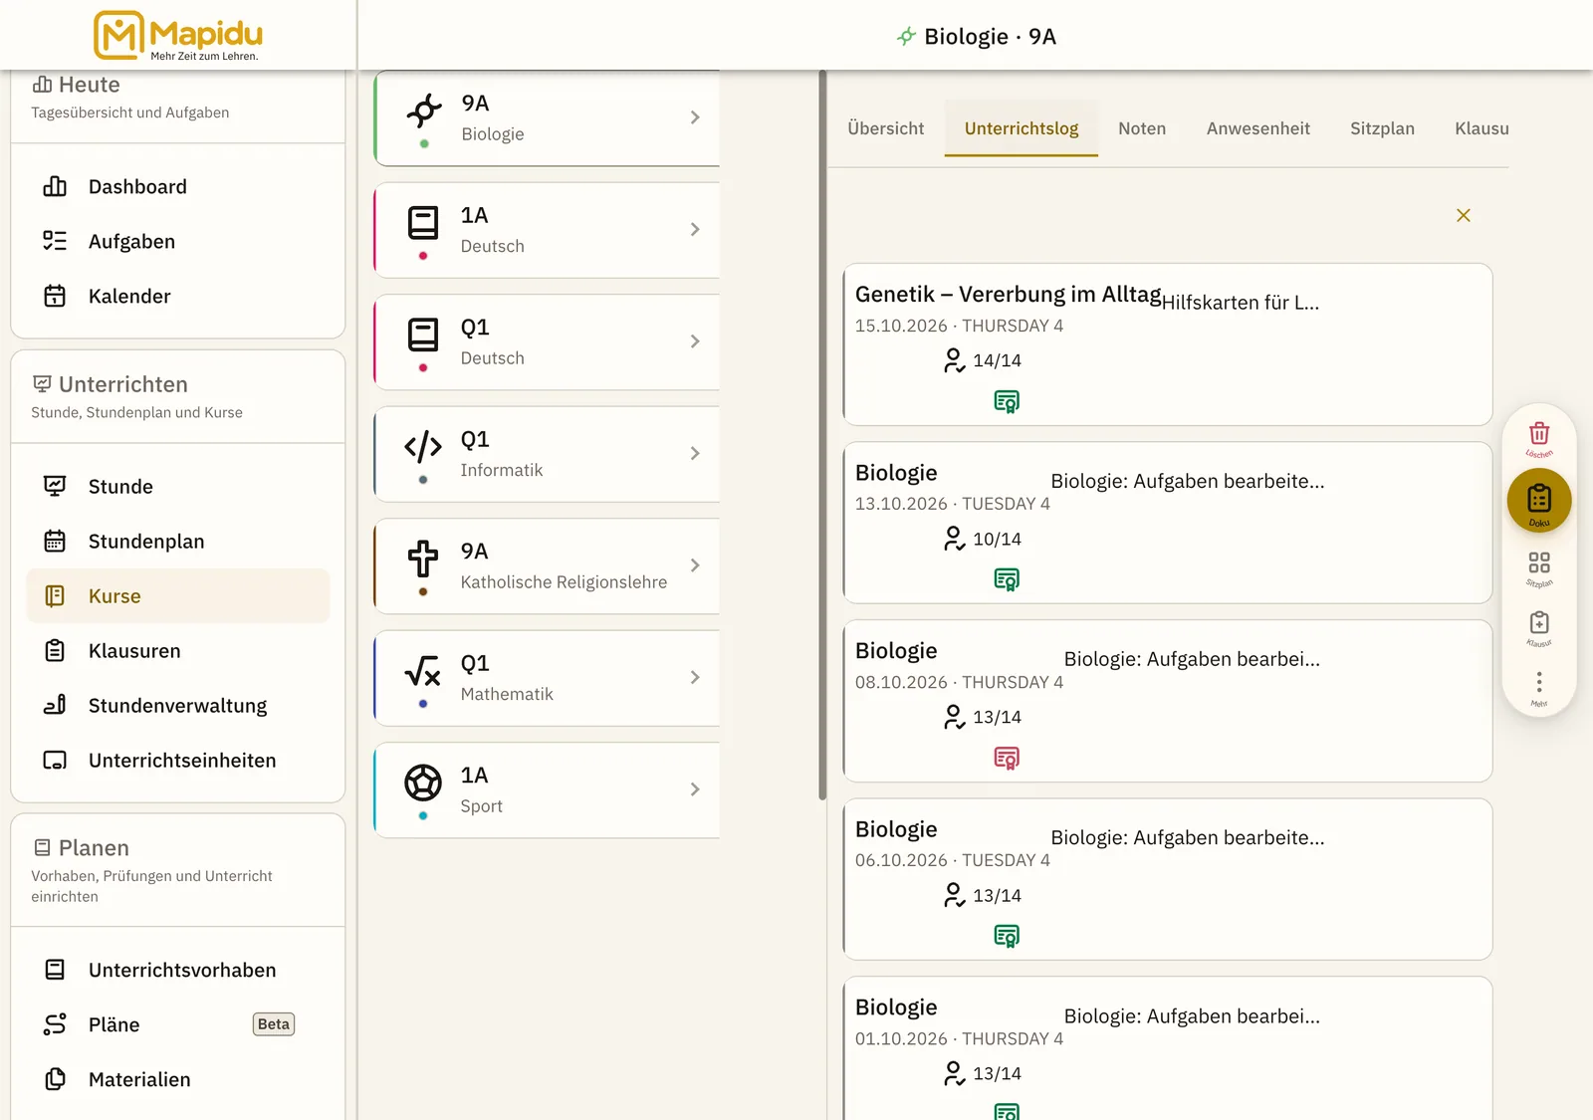Screen dimensions: 1593x1120
Task: Click the Löschen trash icon
Action: pos(1539,433)
